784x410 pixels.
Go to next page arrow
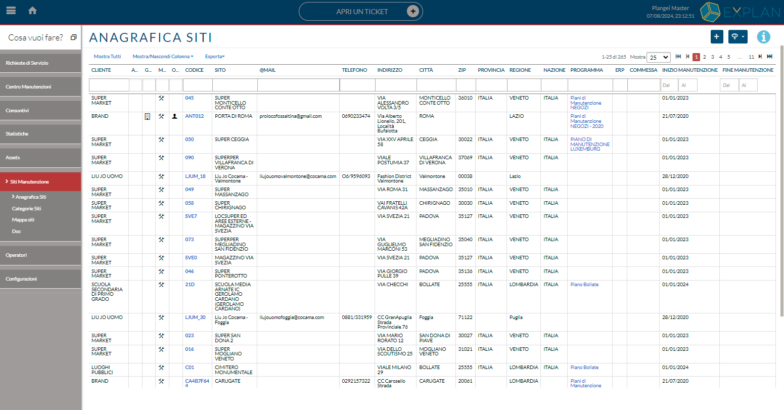pyautogui.click(x=760, y=57)
